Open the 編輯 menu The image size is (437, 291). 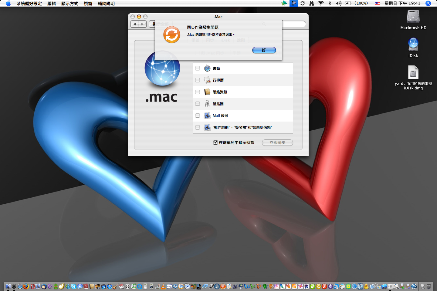tap(52, 3)
